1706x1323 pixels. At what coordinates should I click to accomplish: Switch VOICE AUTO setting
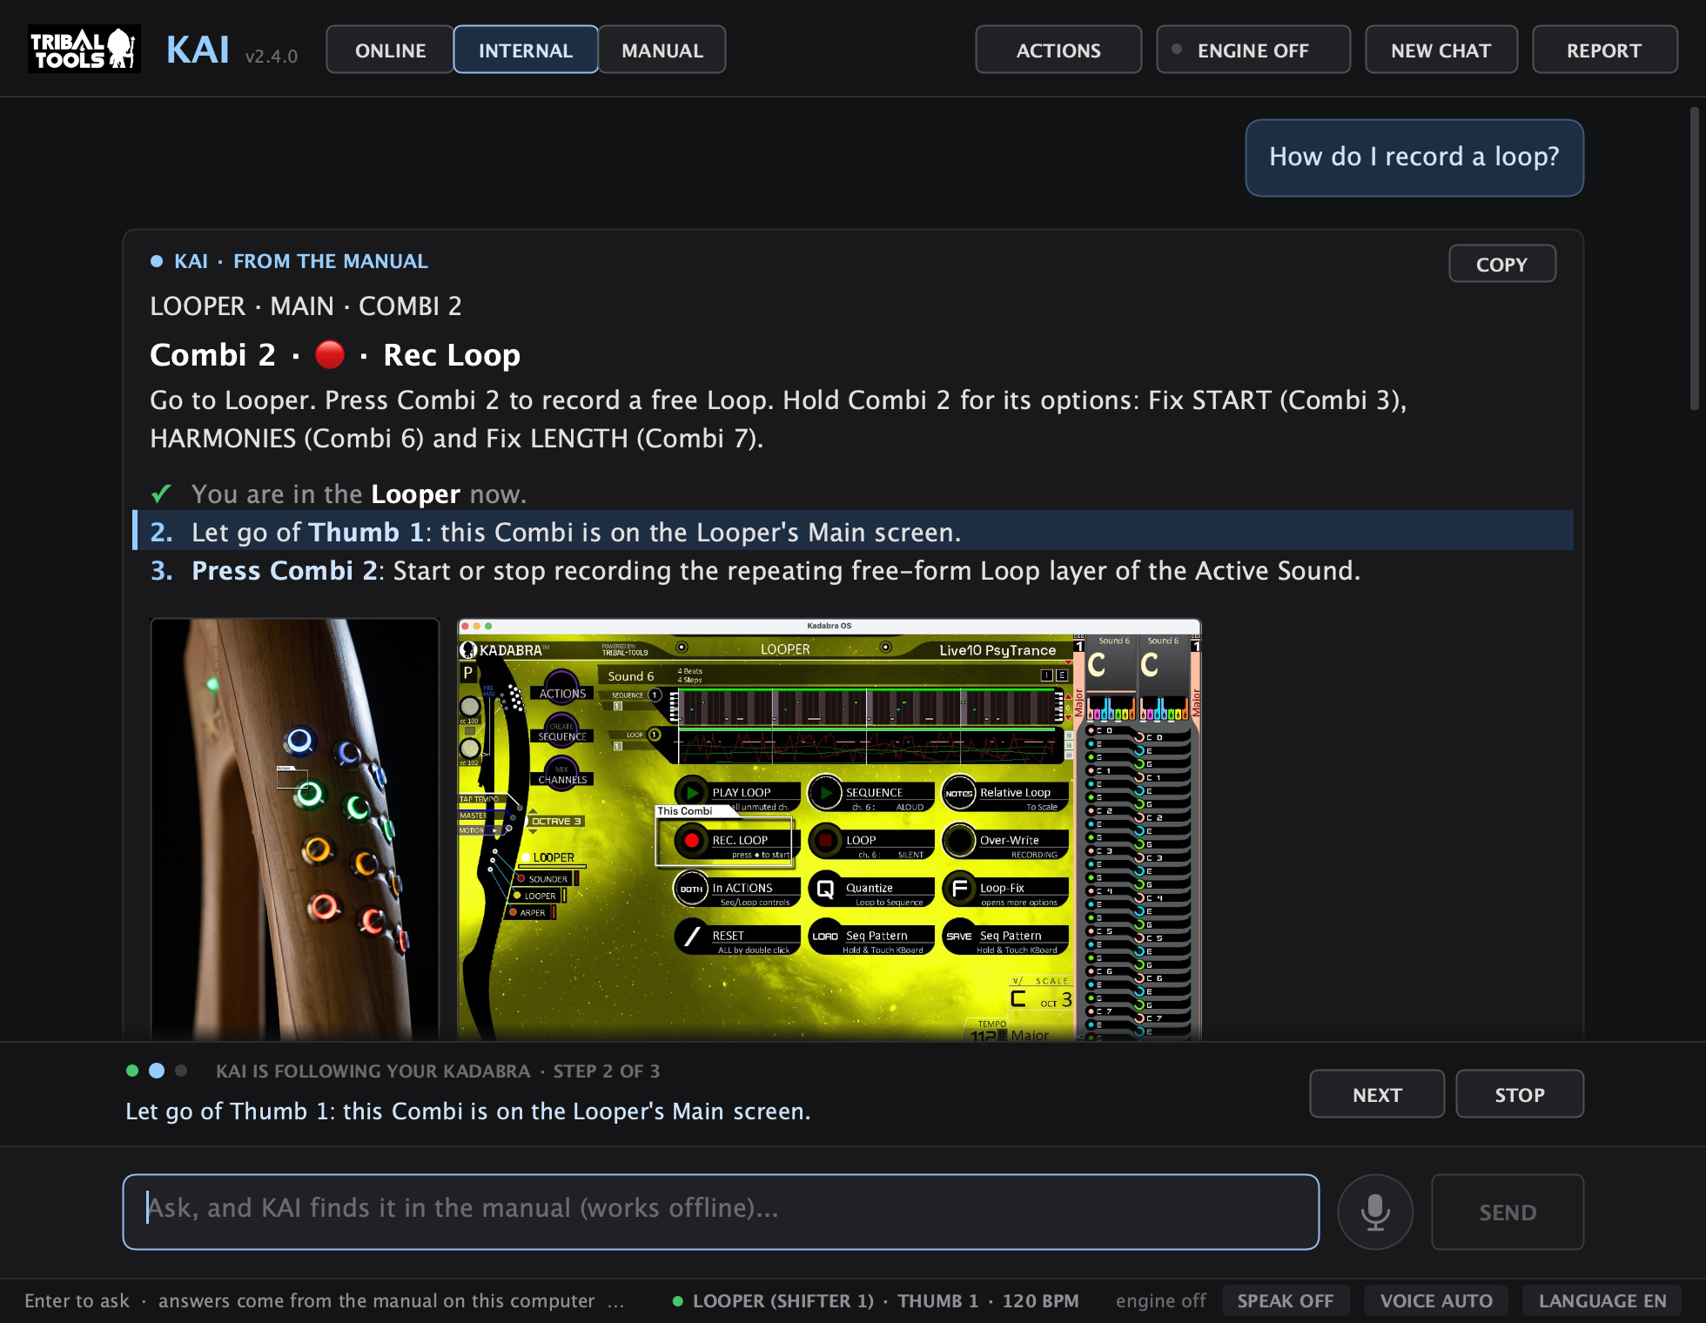click(1436, 1300)
